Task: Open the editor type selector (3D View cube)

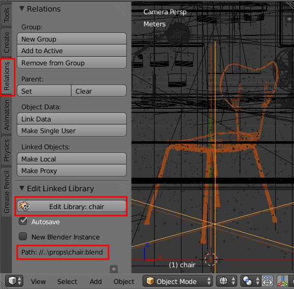Action: click(14, 281)
